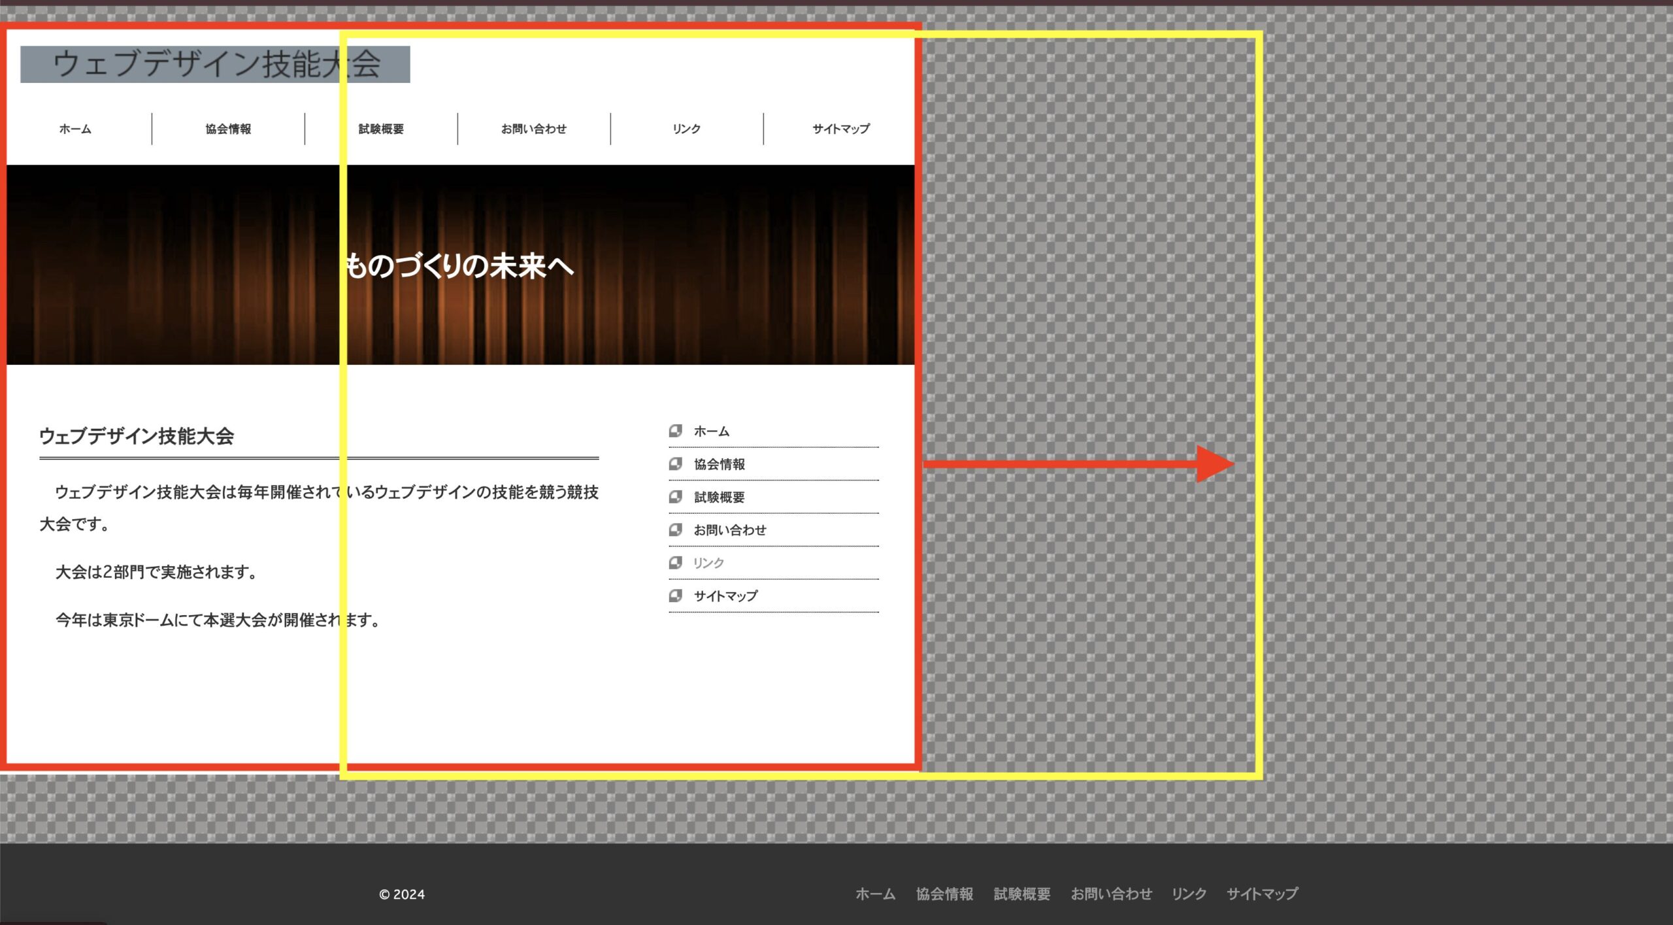Click the footer ホーム link
Image resolution: width=1673 pixels, height=925 pixels.
tap(876, 894)
